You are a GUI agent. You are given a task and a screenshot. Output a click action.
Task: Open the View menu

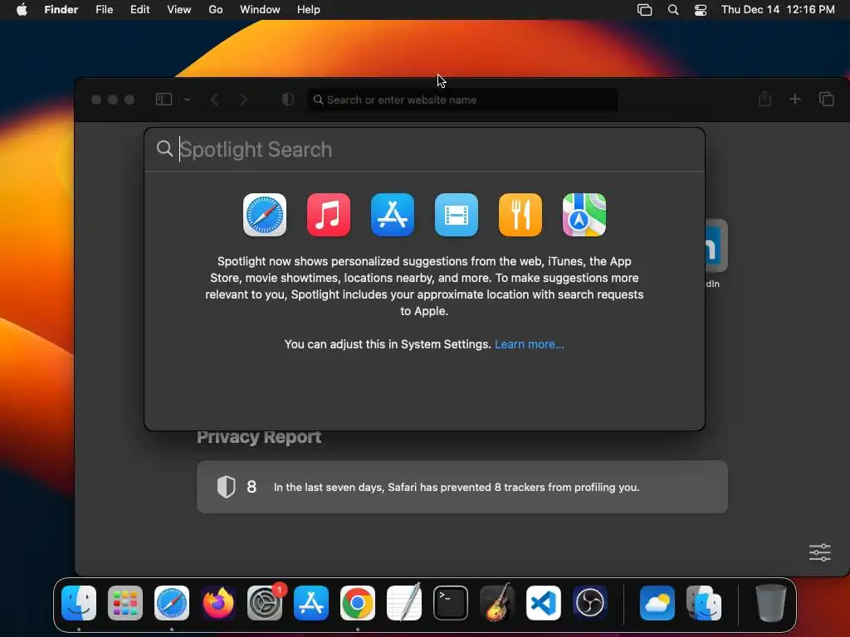(179, 10)
